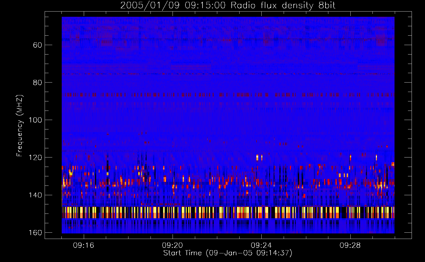Click the '160' frequency tick label
The height and width of the screenshot is (262, 425).
tap(35, 233)
